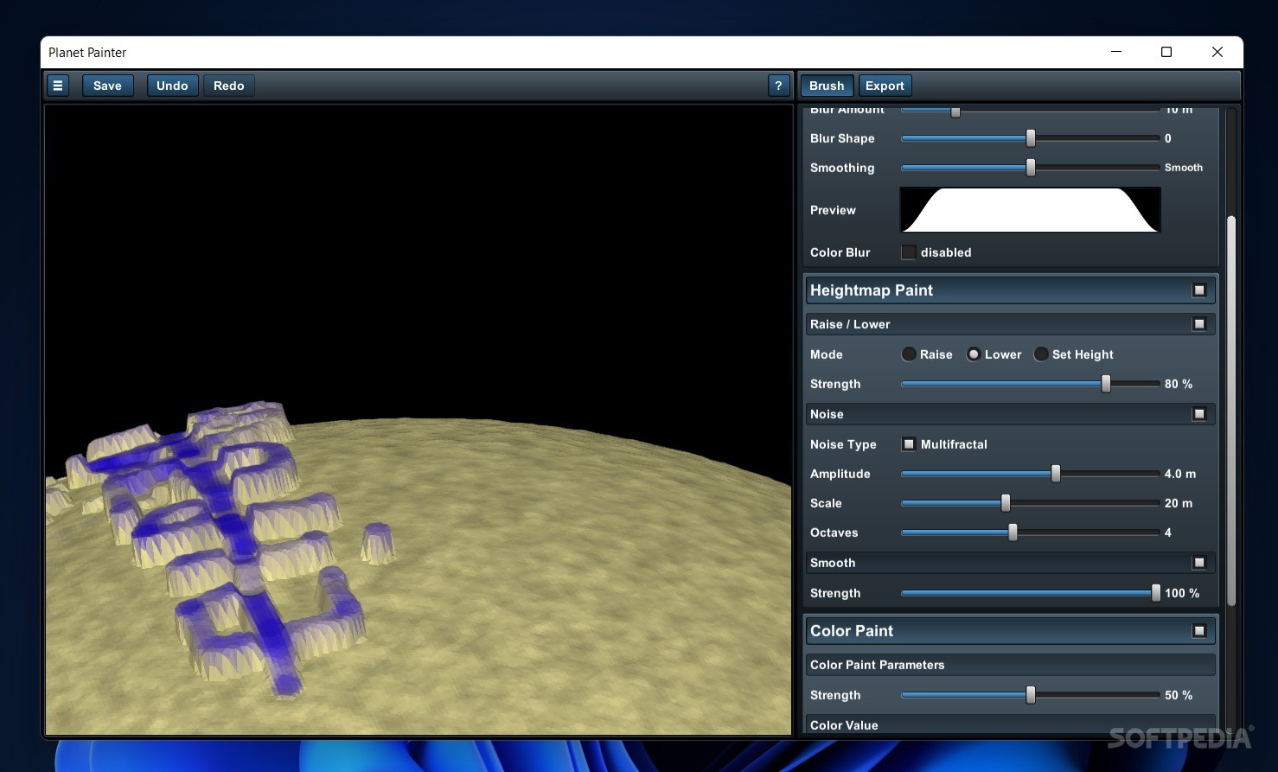
Task: Click the Octaves value 4
Action: pos(1168,533)
